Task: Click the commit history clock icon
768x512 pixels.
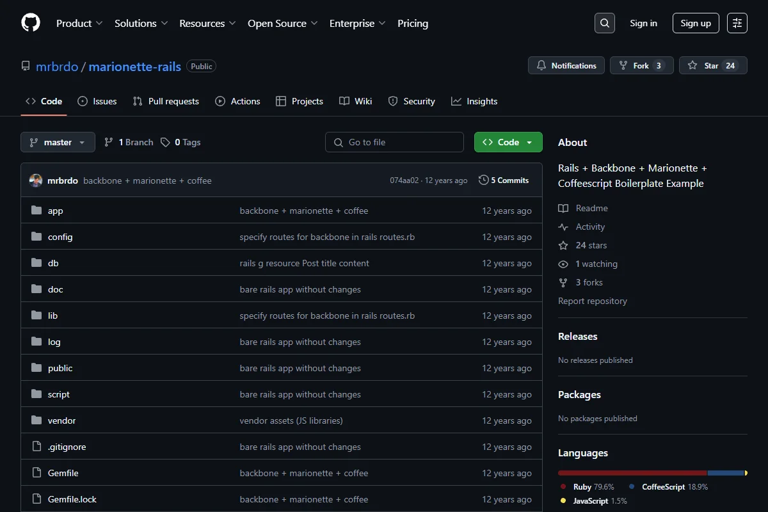Action: click(484, 180)
